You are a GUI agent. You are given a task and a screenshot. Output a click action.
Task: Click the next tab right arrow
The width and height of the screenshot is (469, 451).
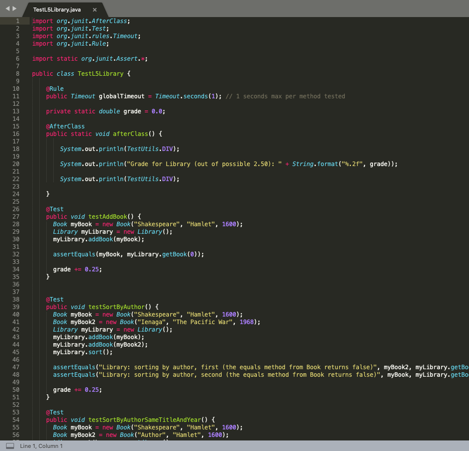pyautogui.click(x=15, y=9)
